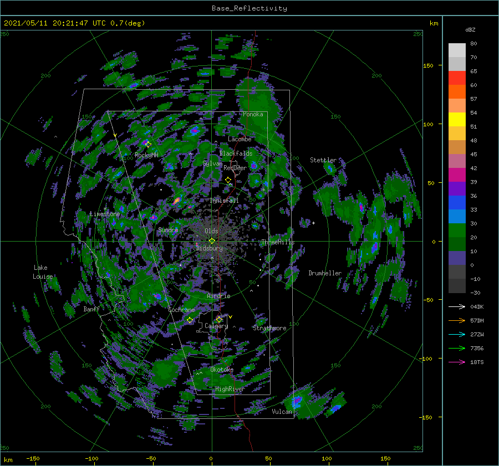Click the Sylvan label
Viewport: 499px width, 466px height.
[212, 163]
